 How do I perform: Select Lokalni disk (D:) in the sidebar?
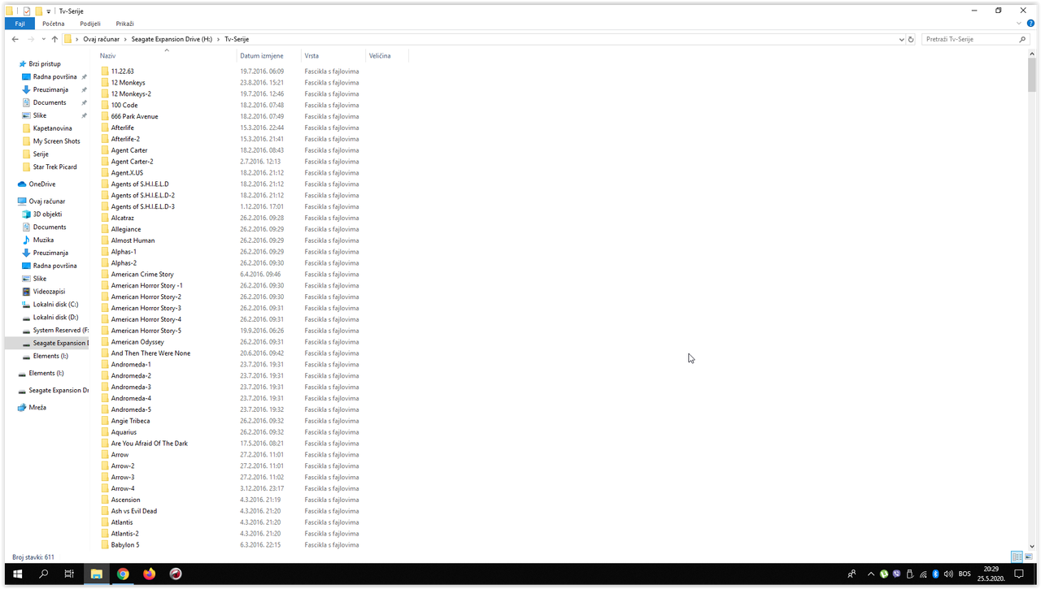(50, 318)
